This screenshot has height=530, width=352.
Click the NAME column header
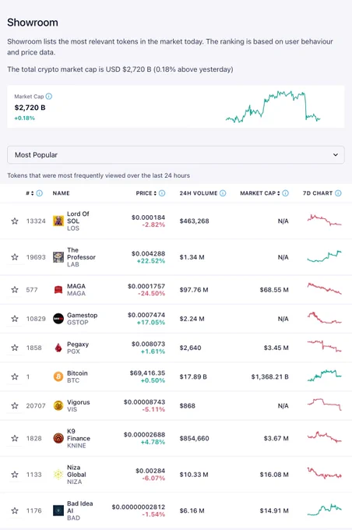62,193
